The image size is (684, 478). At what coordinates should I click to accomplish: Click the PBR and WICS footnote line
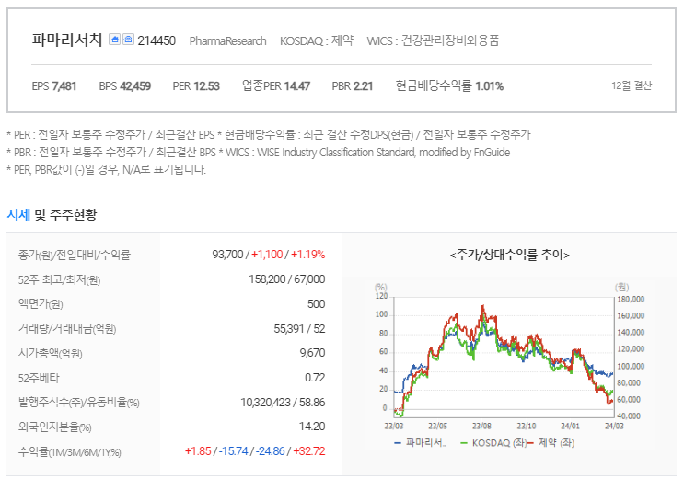click(259, 152)
